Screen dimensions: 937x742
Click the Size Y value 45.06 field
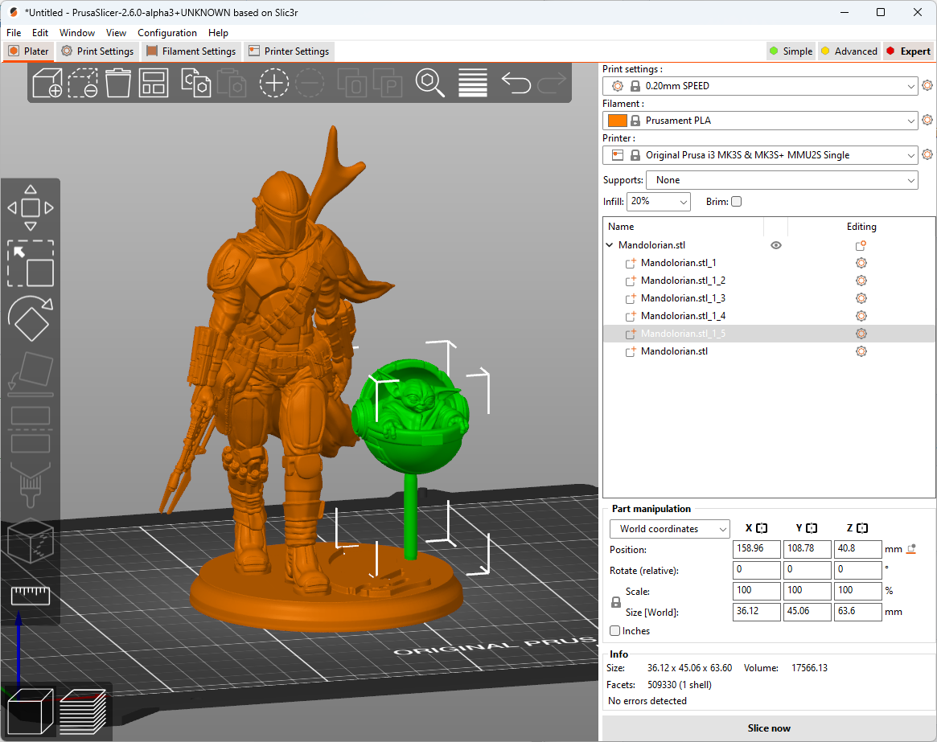point(808,612)
